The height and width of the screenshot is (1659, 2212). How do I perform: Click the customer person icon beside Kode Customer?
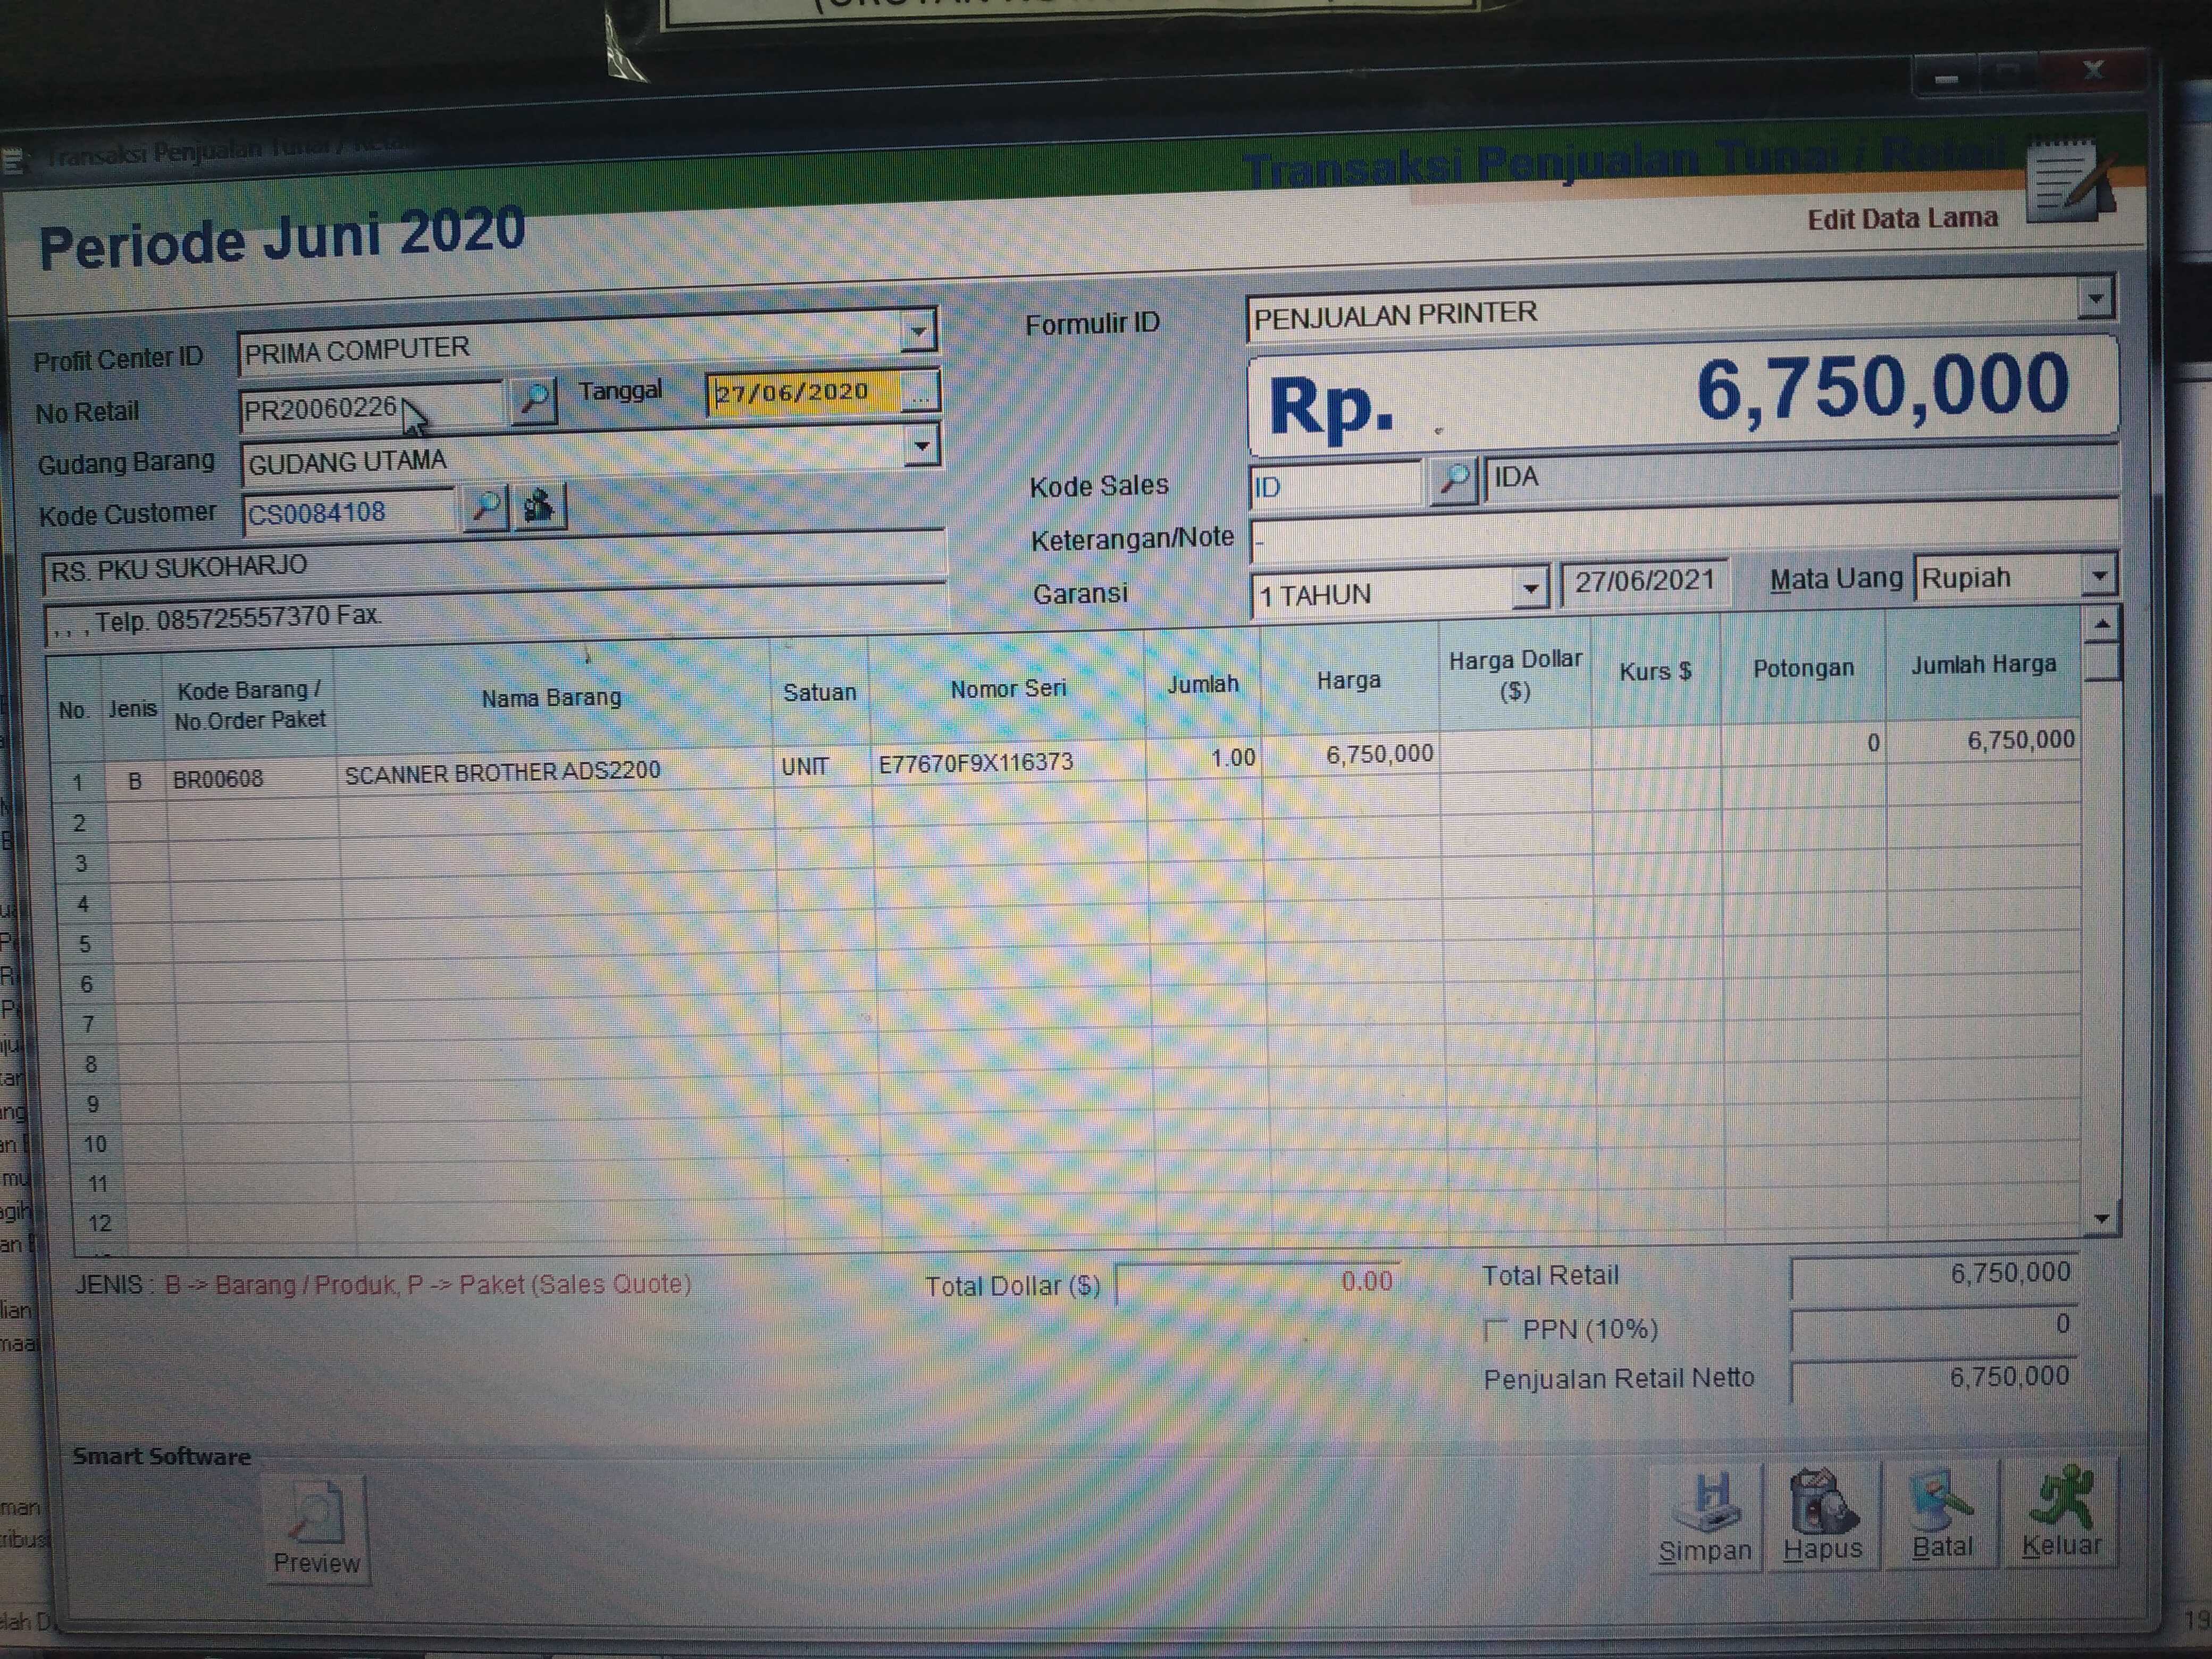click(x=539, y=506)
